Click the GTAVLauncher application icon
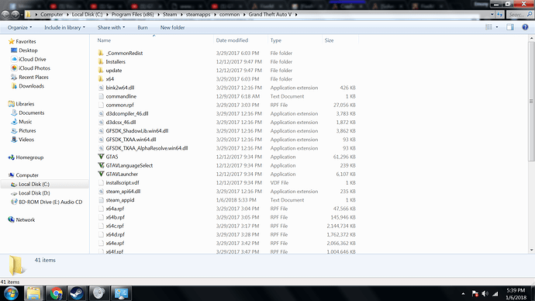535x301 pixels. coord(101,174)
